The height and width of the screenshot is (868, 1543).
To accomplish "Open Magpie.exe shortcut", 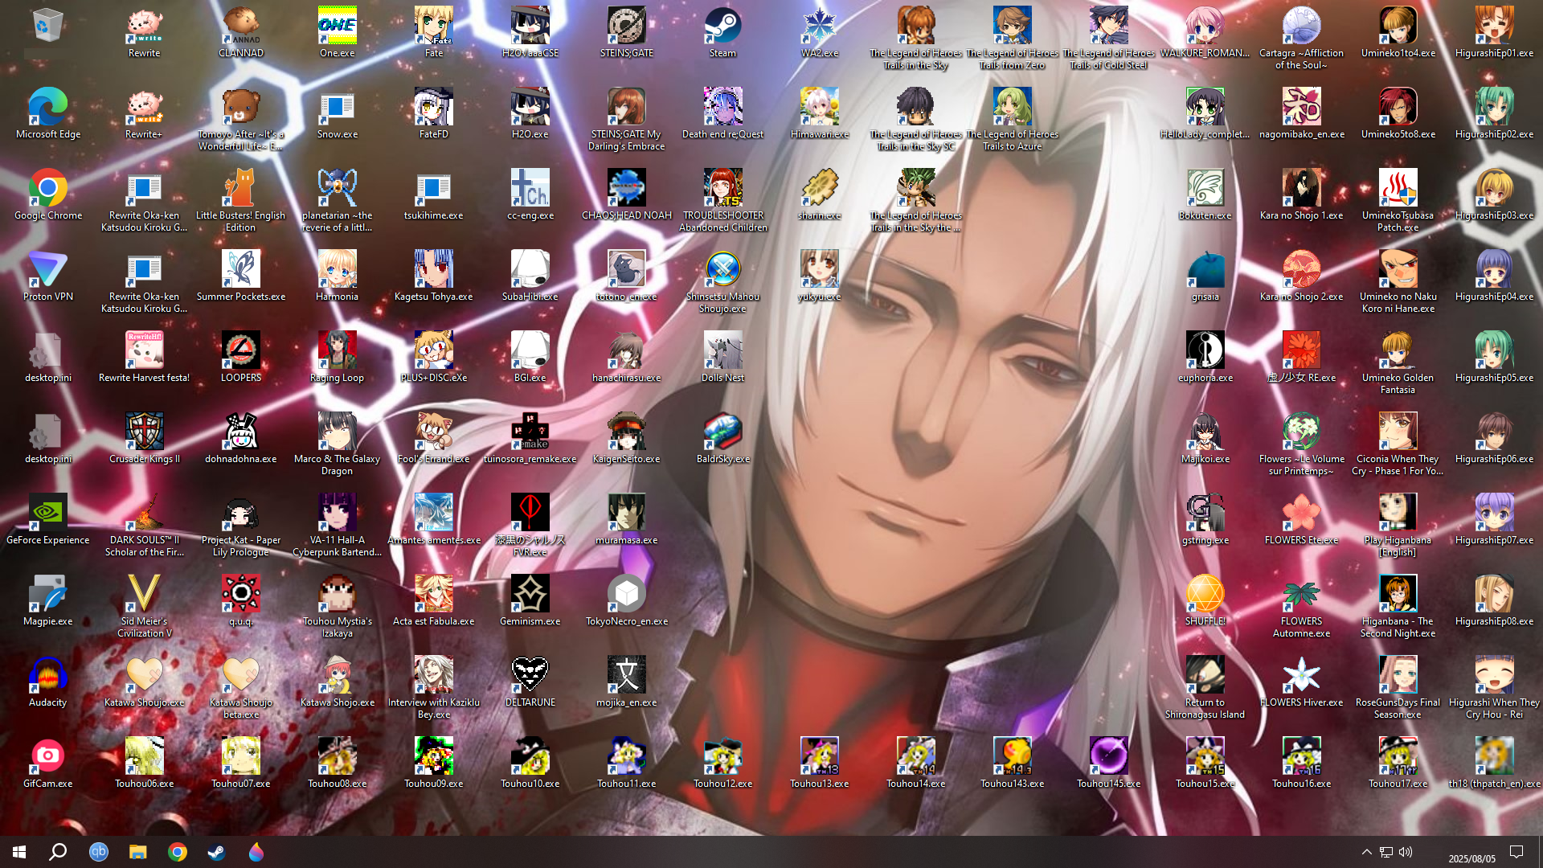I will (48, 600).
